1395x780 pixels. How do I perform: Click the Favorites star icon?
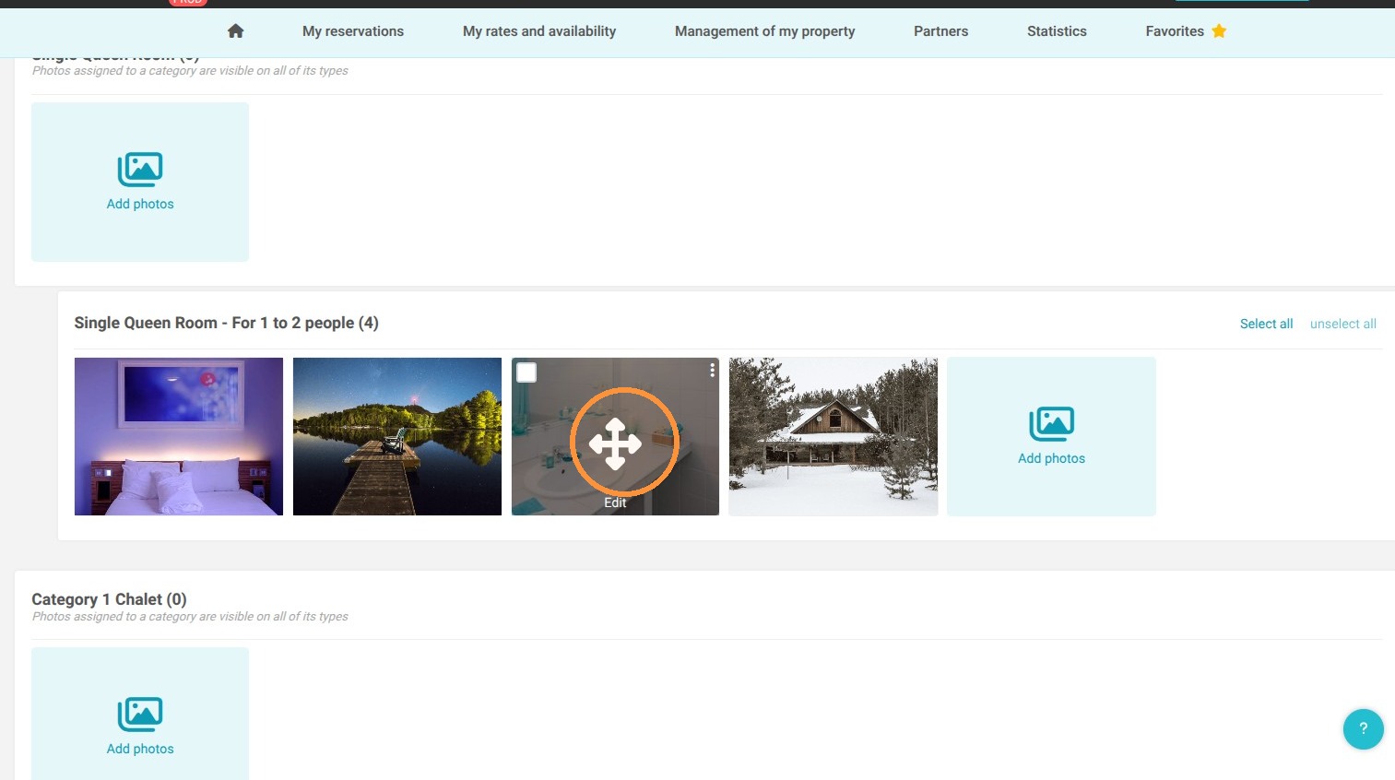pos(1219,31)
